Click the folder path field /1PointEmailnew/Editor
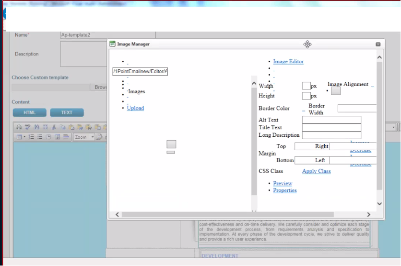This screenshot has width=401, height=266. [x=140, y=71]
